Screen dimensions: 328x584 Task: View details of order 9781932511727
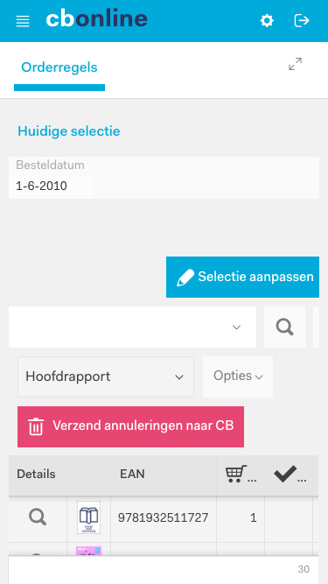click(x=38, y=517)
